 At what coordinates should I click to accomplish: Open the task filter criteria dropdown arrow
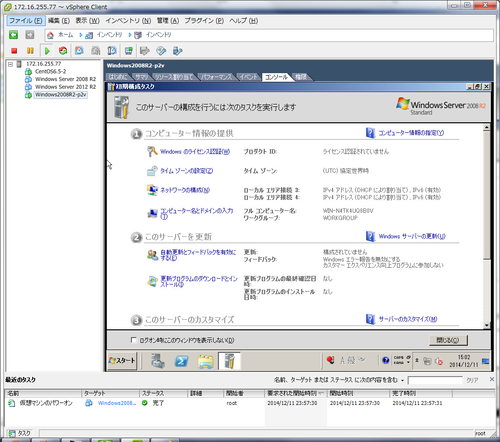402,380
